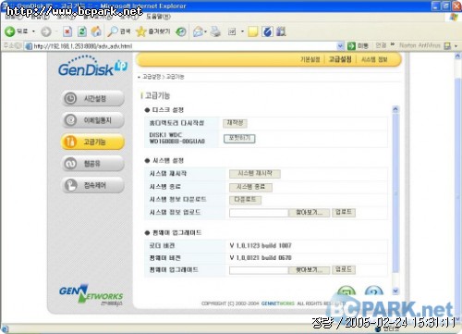The width and height of the screenshot is (462, 334).
Task: Click 업로드 in the 시스템 정보 업로드 row
Action: 344,212
